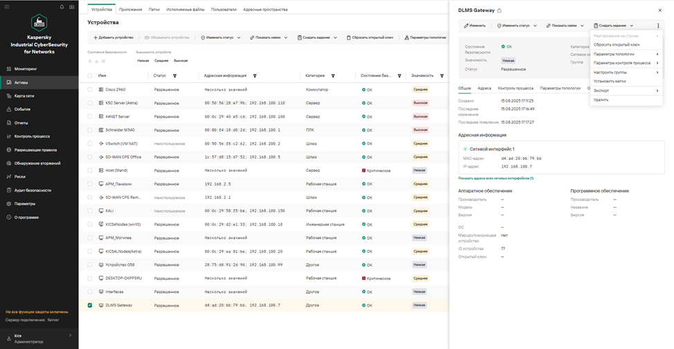This screenshot has height=349, width=674.
Task: Open Показать связи dropdown in details panel
Action: 565,26
